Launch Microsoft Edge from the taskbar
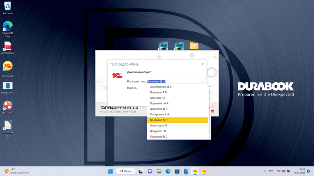The height and width of the screenshot is (176, 314). [x=168, y=171]
